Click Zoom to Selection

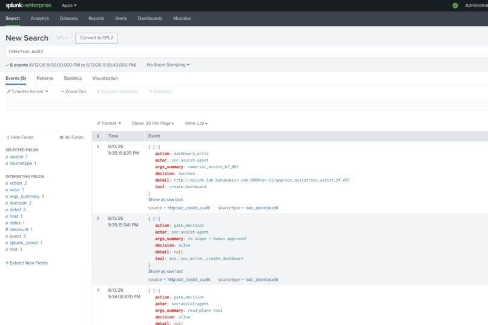point(117,91)
